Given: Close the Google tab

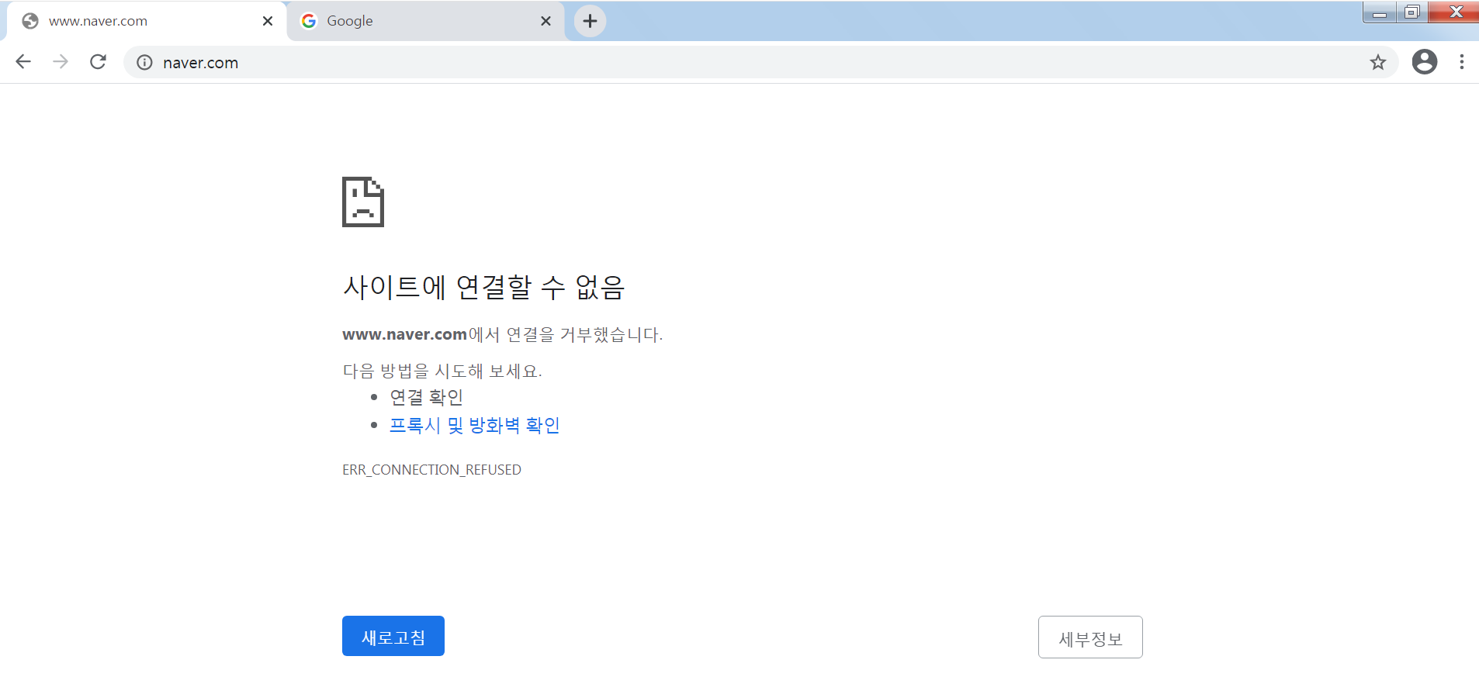Looking at the screenshot, I should coord(546,21).
